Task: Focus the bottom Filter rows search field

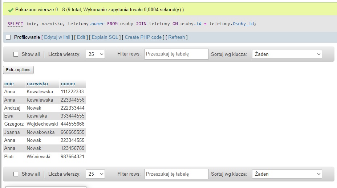Action: (176, 174)
